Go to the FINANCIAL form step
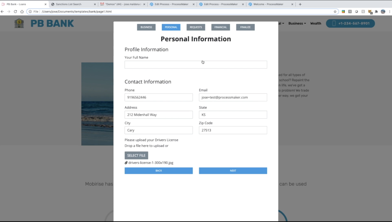This screenshot has width=392, height=222. click(x=220, y=27)
